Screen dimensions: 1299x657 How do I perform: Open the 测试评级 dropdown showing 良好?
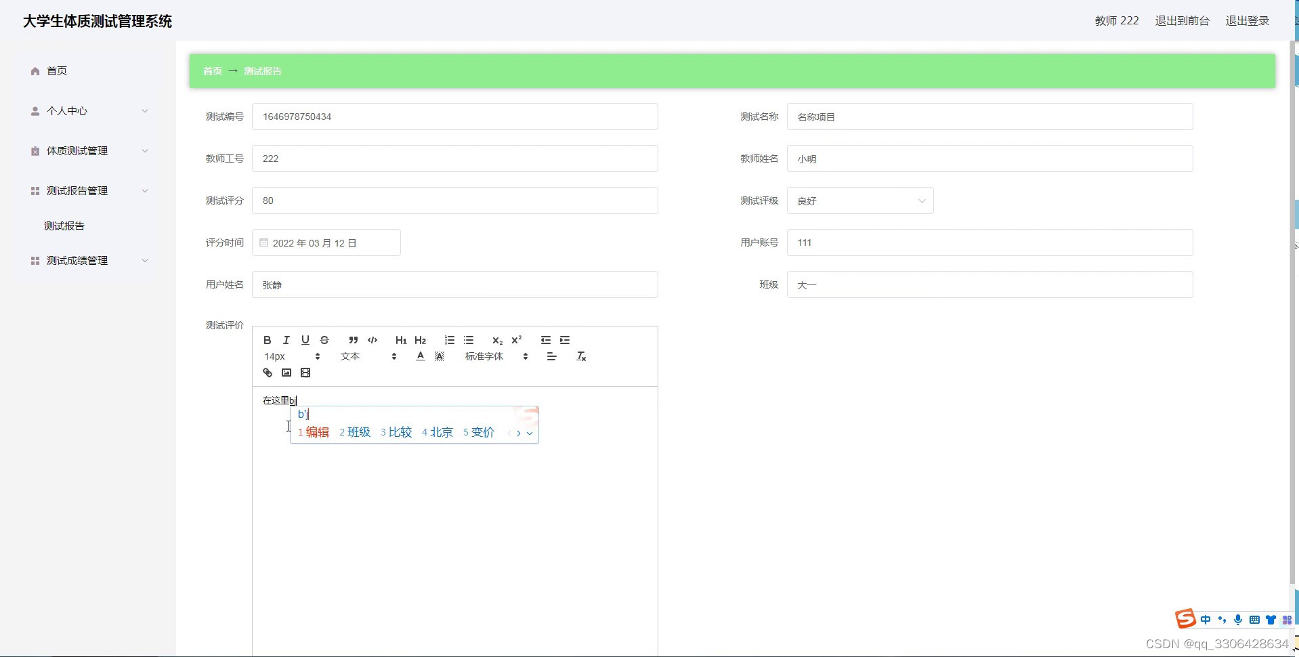[x=860, y=200]
